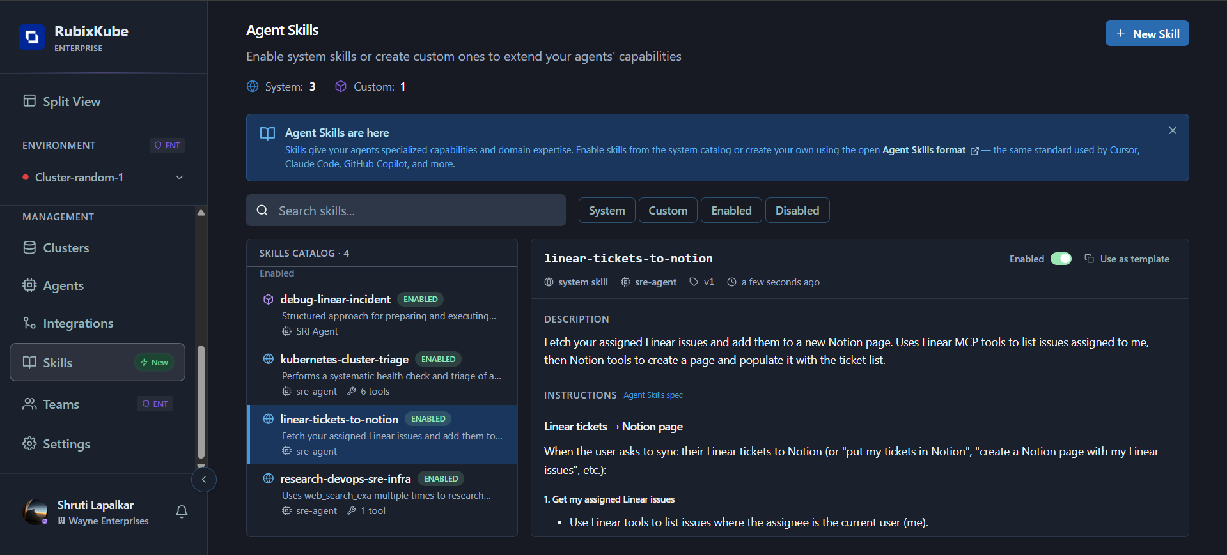Open the Clusters section in sidebar
The width and height of the screenshot is (1227, 555).
66,248
